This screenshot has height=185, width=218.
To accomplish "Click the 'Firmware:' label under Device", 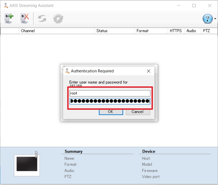I will (x=150, y=171).
